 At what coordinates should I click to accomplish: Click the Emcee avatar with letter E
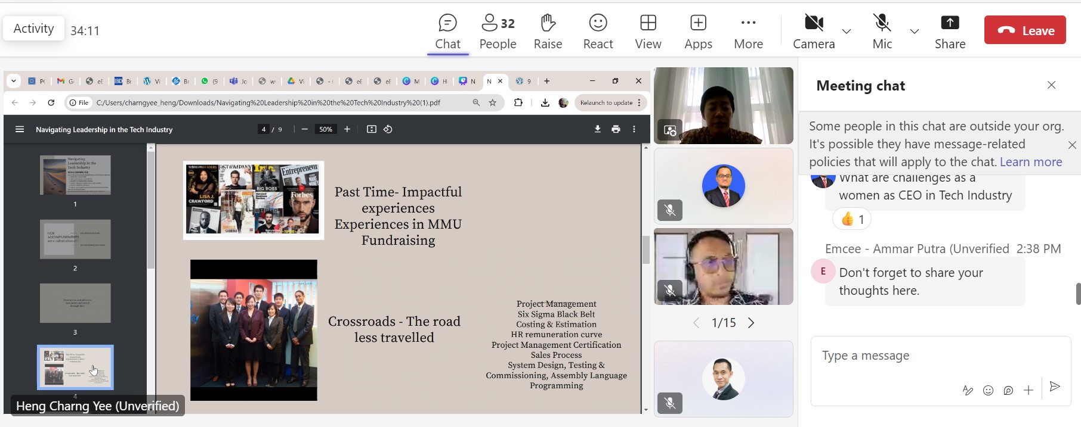point(823,272)
